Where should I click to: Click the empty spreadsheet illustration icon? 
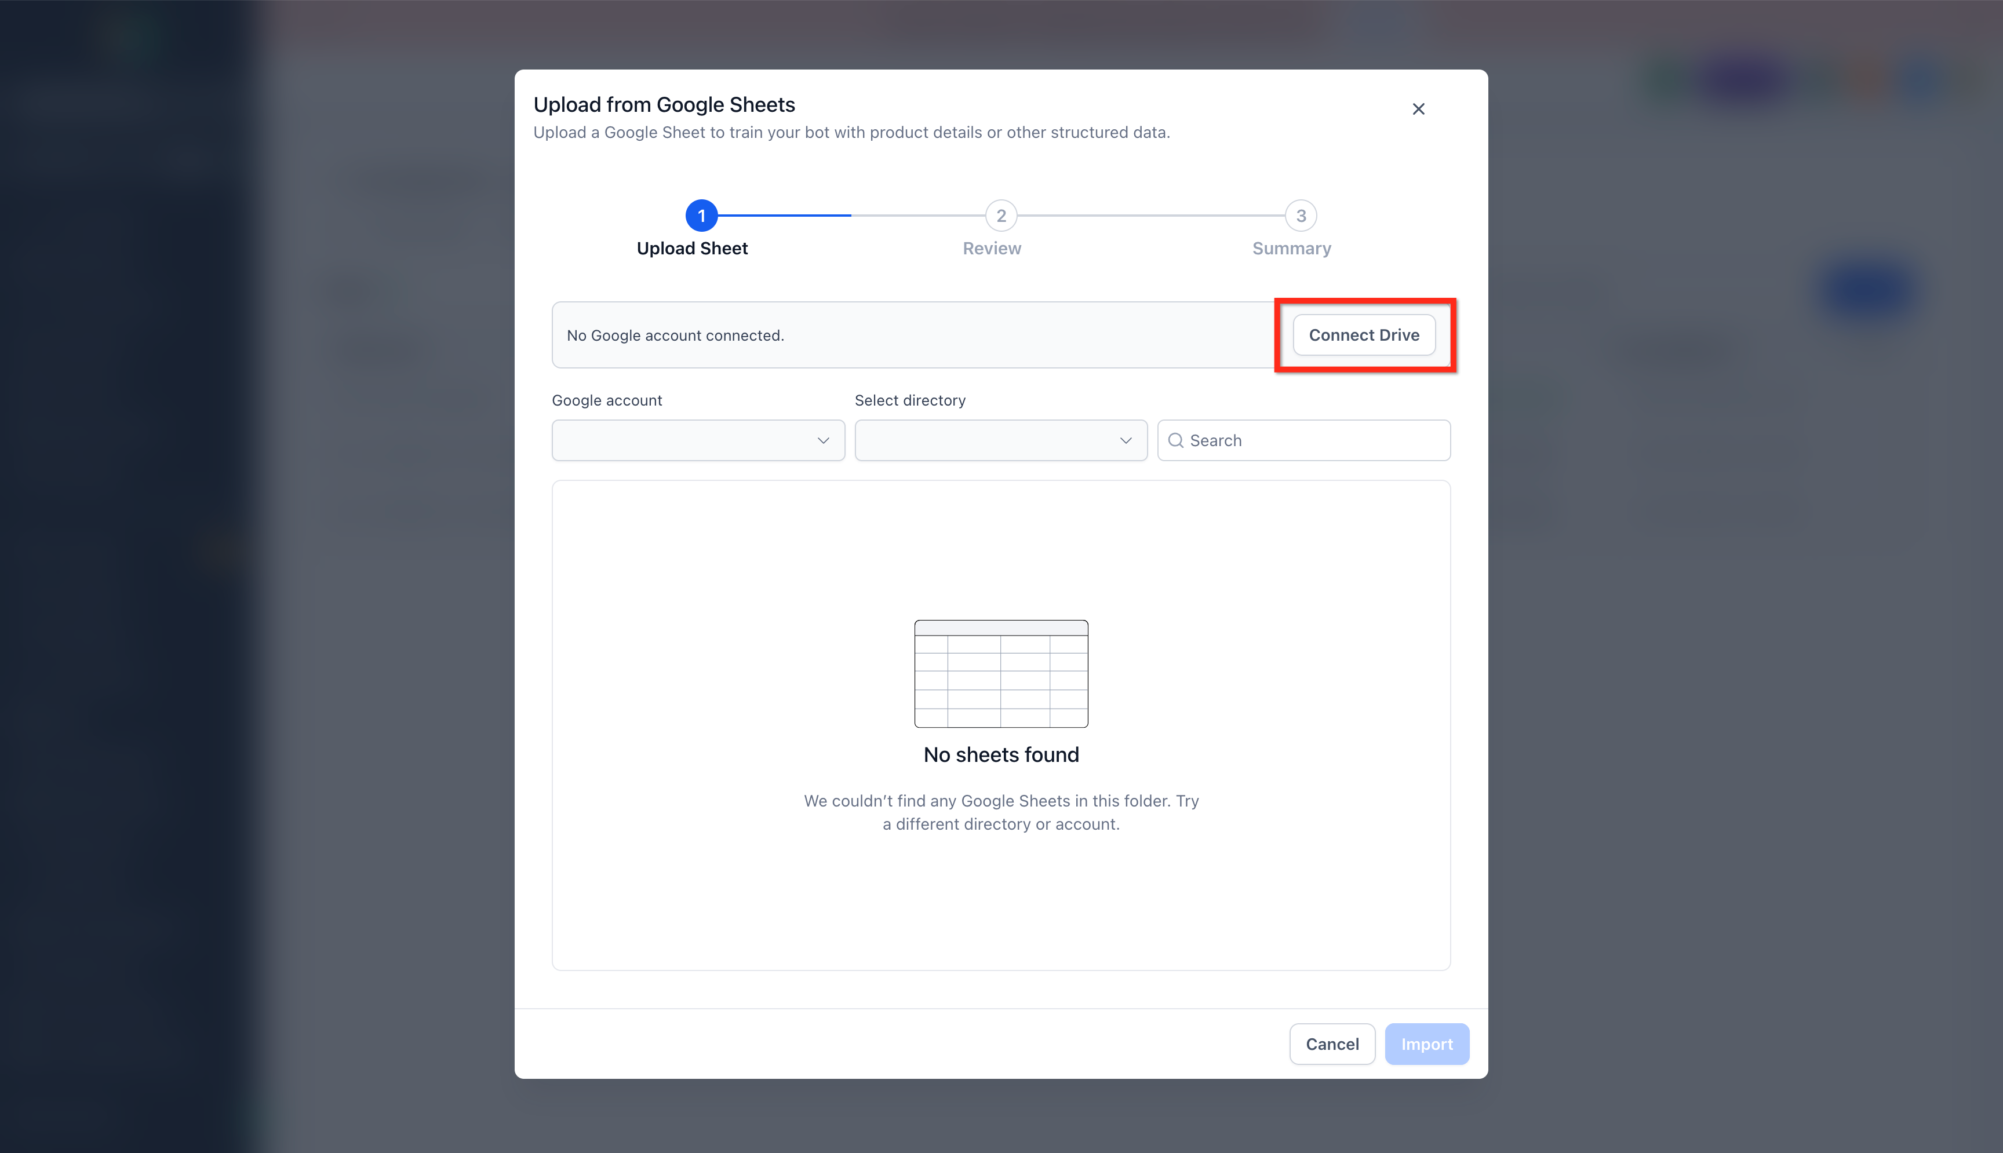coord(1001,673)
